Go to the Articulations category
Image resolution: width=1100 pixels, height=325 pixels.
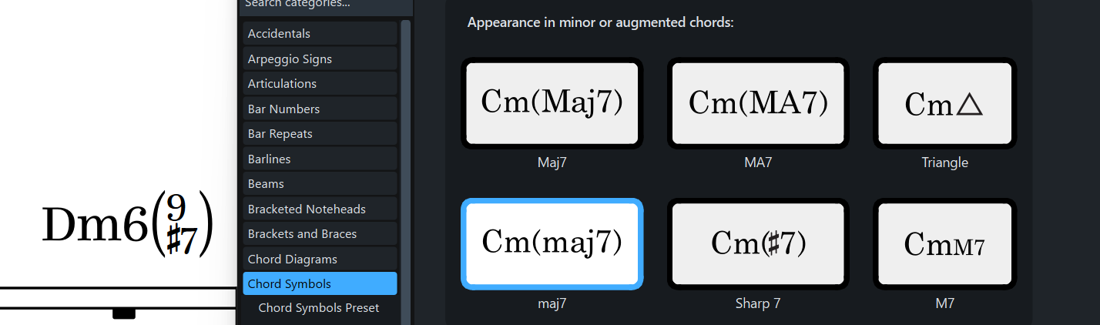click(x=320, y=84)
